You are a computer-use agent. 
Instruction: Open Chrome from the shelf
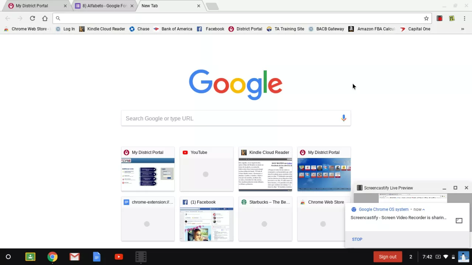click(x=52, y=257)
